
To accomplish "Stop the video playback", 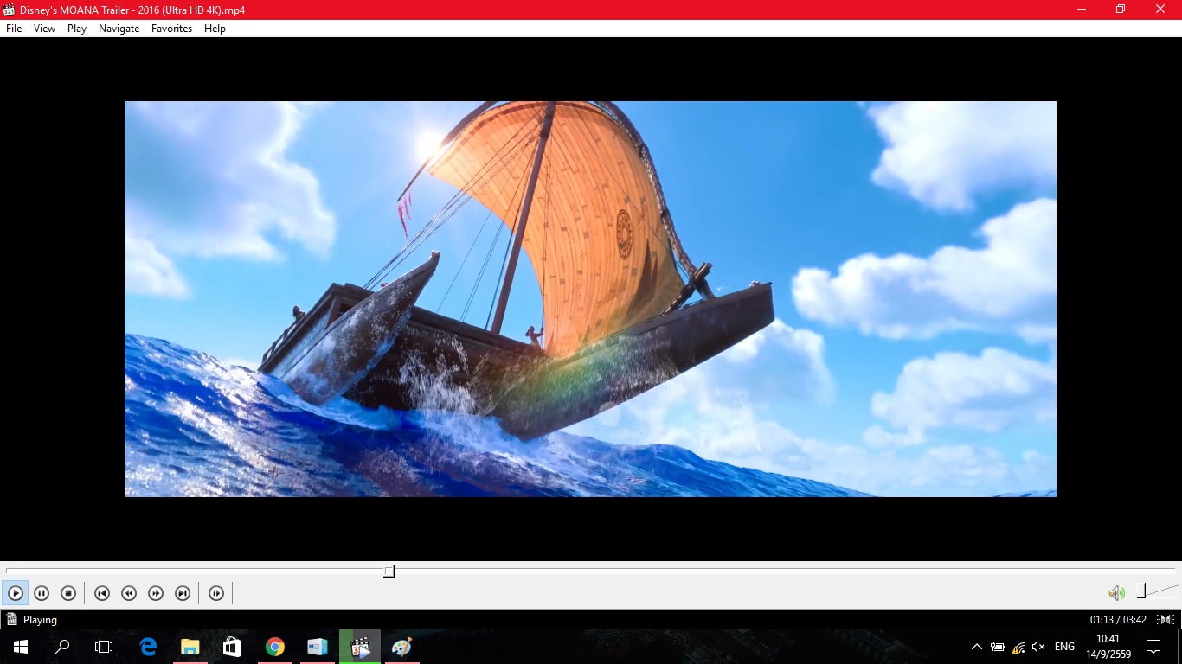I will pos(68,593).
